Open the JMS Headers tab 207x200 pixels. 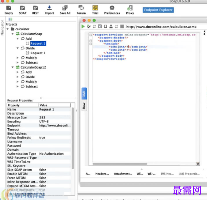(167, 174)
